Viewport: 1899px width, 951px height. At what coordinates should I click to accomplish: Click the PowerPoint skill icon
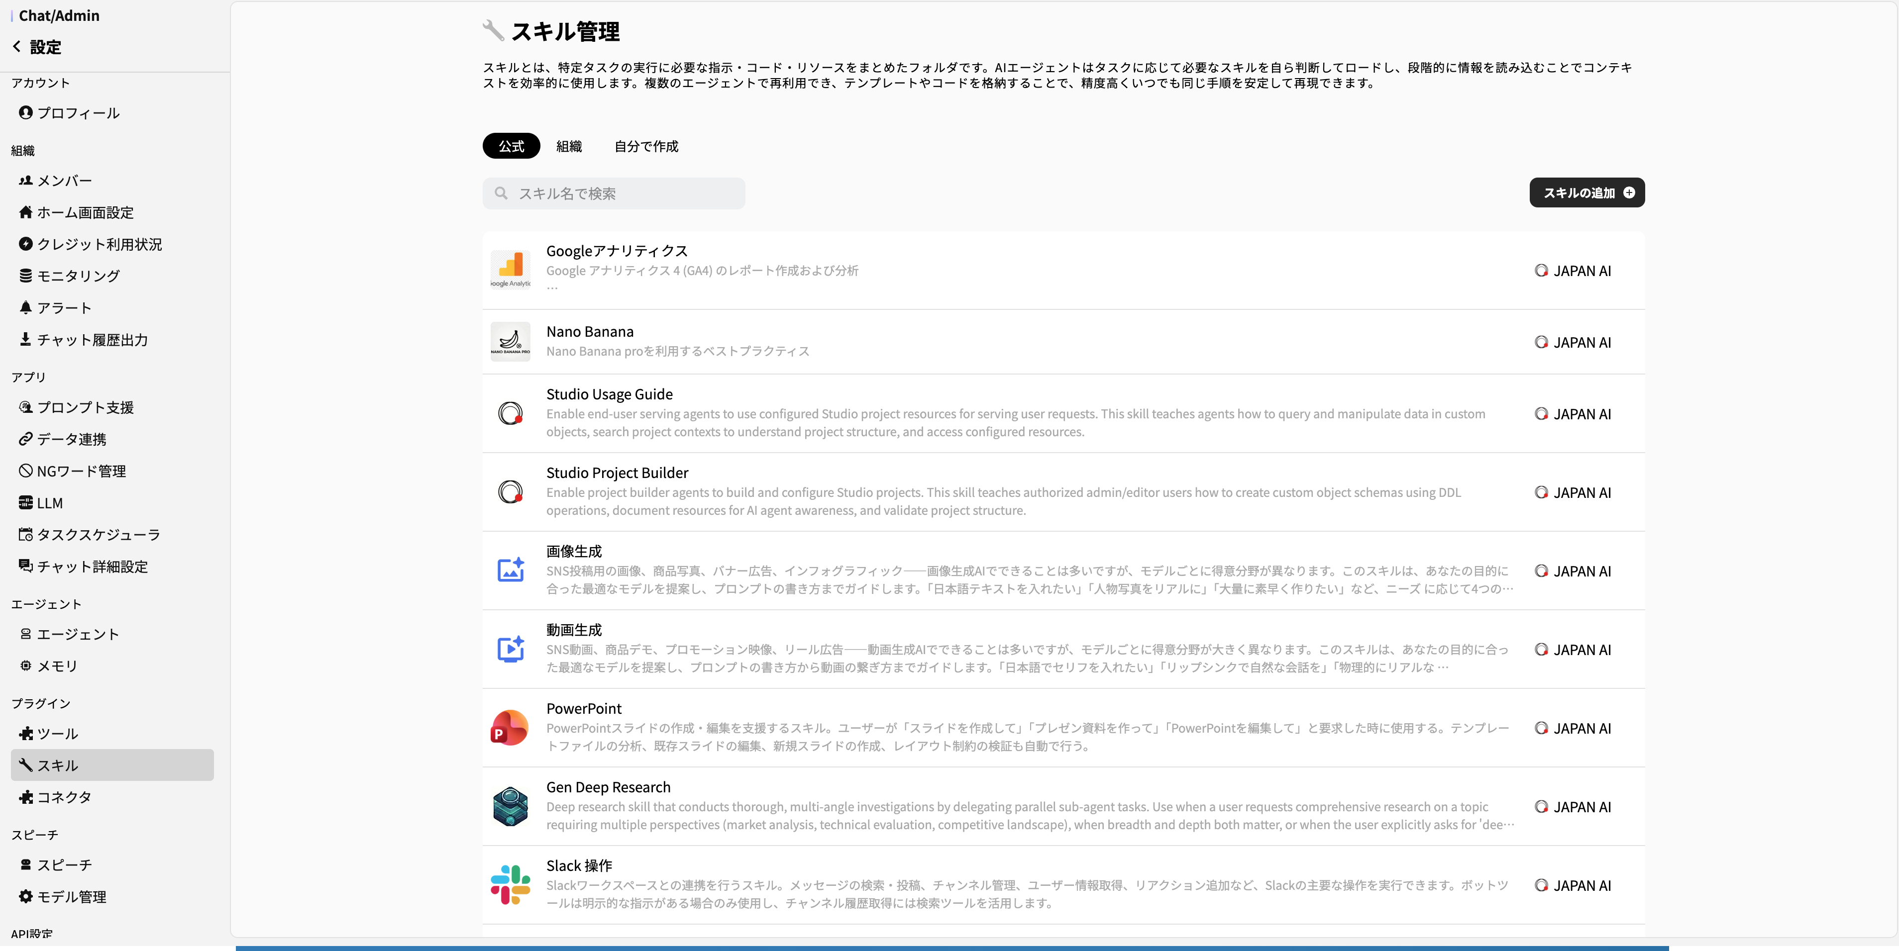tap(510, 728)
